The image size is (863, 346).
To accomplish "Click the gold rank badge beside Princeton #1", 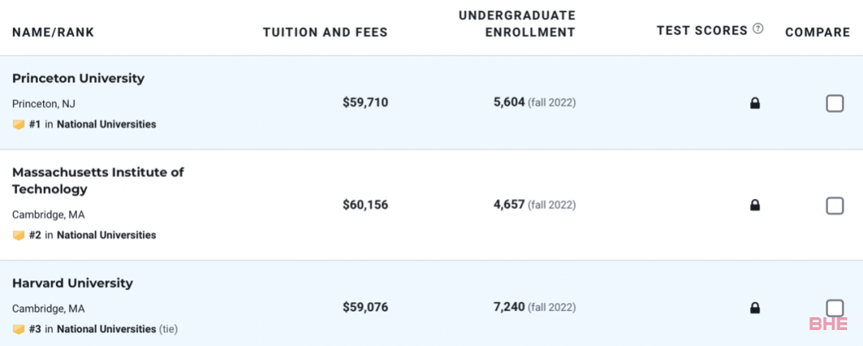I will [18, 125].
